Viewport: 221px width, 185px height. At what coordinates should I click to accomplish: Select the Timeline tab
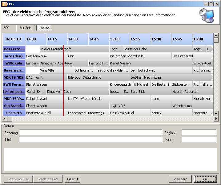click(x=44, y=28)
